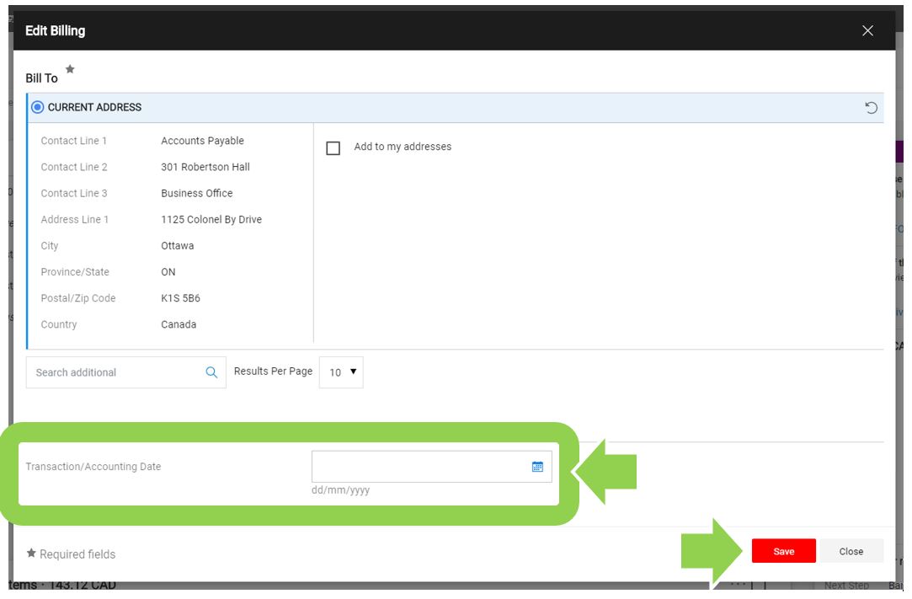
Task: Click the K1S 5B6 postal code value
Action: (180, 298)
